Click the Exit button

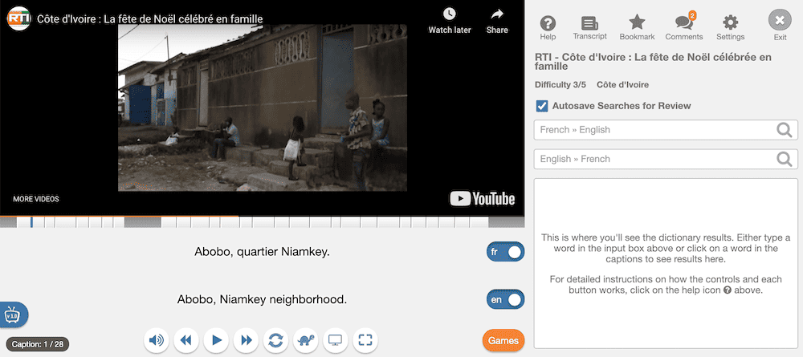click(x=780, y=25)
